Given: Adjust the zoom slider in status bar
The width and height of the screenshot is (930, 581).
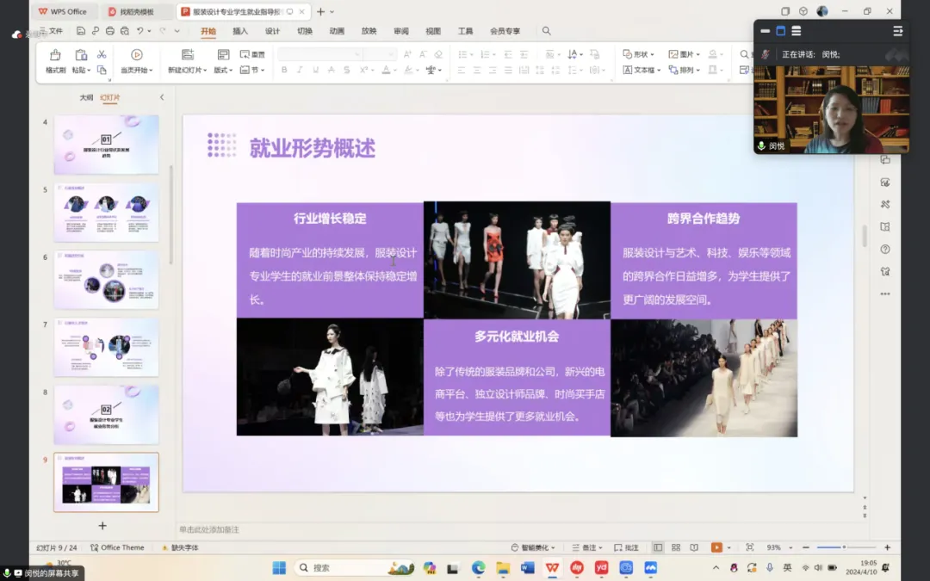Looking at the screenshot, I should (x=844, y=547).
